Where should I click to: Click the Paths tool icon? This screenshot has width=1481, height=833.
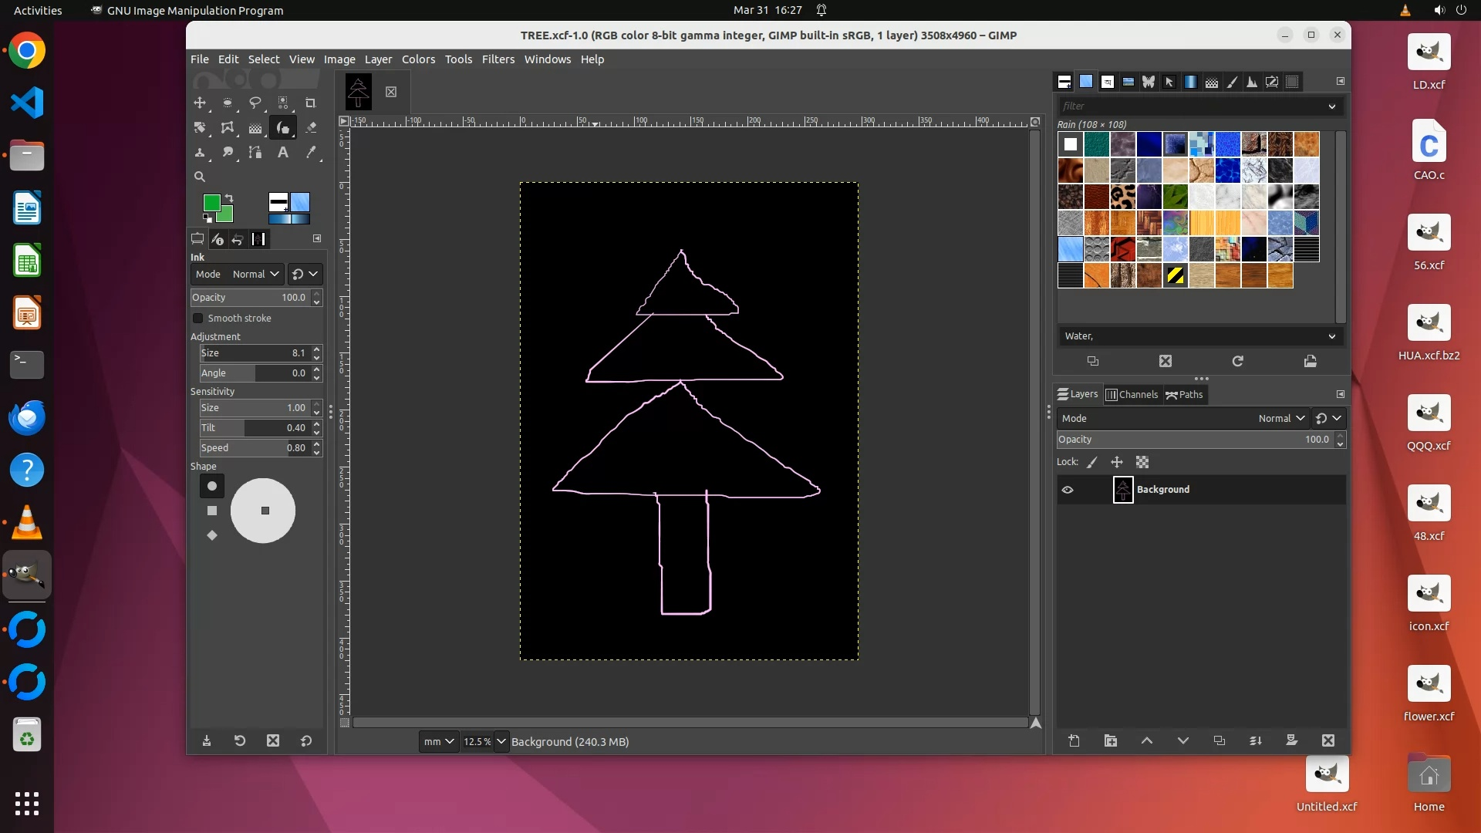pyautogui.click(x=255, y=152)
